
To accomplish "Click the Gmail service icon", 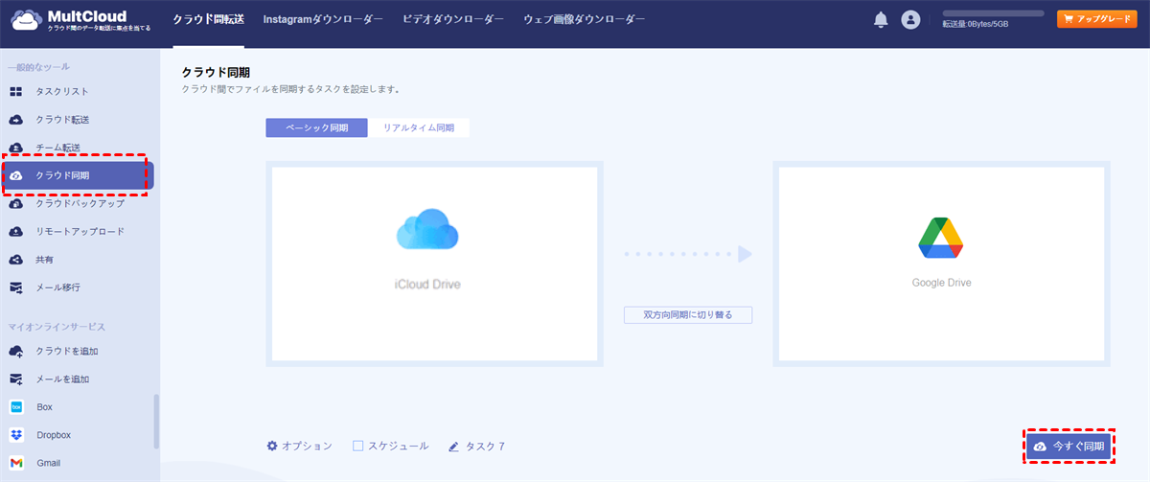I will (16, 463).
